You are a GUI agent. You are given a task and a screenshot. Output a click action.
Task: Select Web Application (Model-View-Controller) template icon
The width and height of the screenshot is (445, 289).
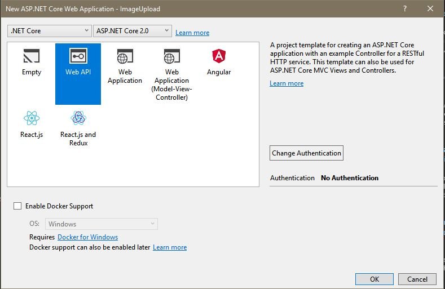pos(171,56)
